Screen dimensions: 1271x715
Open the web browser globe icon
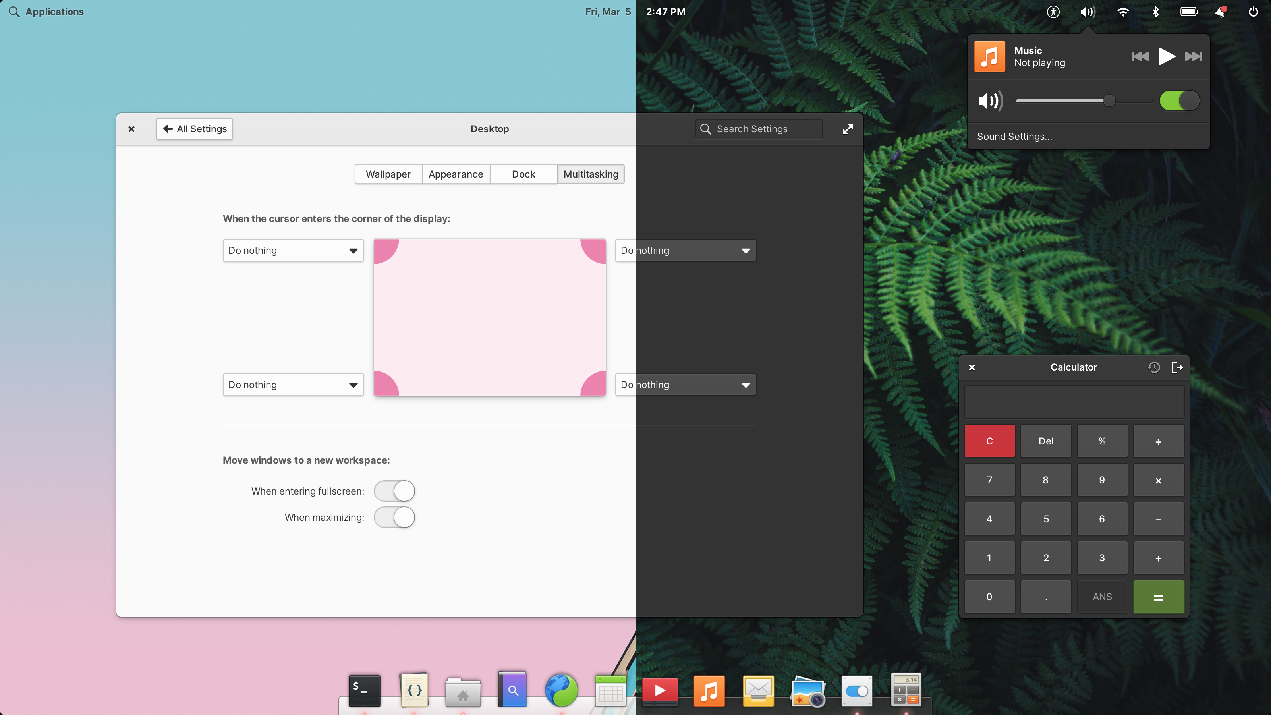(562, 690)
